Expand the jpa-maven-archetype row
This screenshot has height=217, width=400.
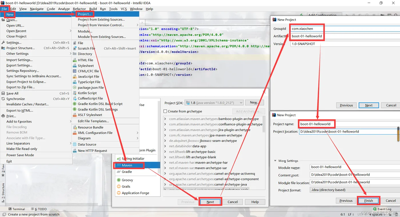point(165,135)
